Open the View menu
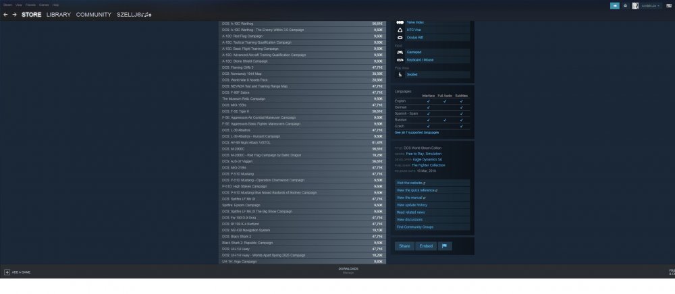 [18, 5]
